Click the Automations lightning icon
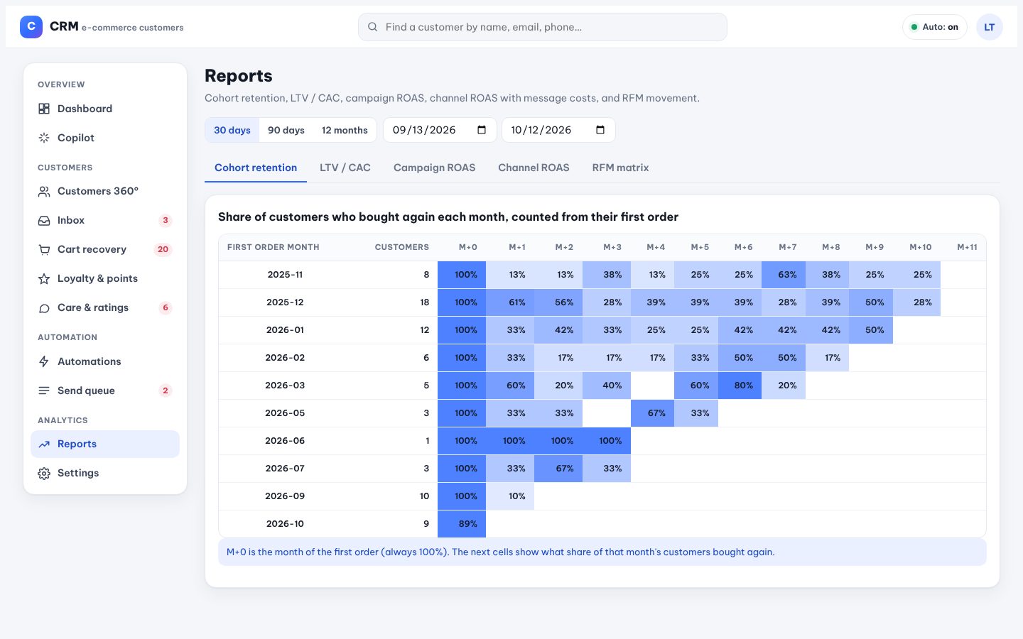Image resolution: width=1023 pixels, height=639 pixels. [x=44, y=361]
